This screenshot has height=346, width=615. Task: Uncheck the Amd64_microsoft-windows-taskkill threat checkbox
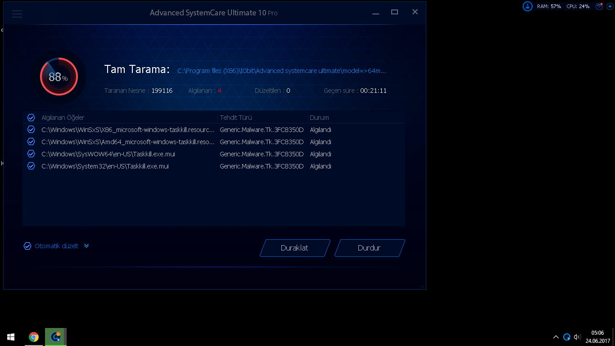point(31,141)
